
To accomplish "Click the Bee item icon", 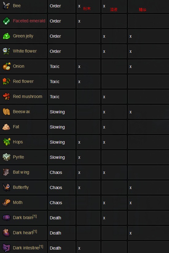I will (x=6, y=6).
